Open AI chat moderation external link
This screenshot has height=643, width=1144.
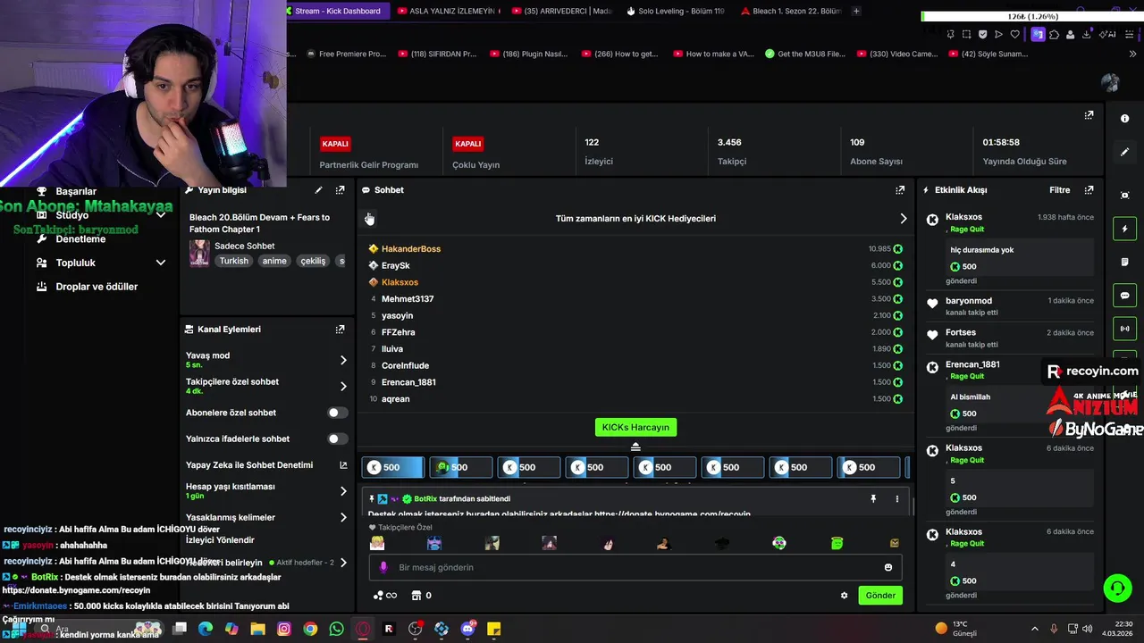[x=343, y=465]
